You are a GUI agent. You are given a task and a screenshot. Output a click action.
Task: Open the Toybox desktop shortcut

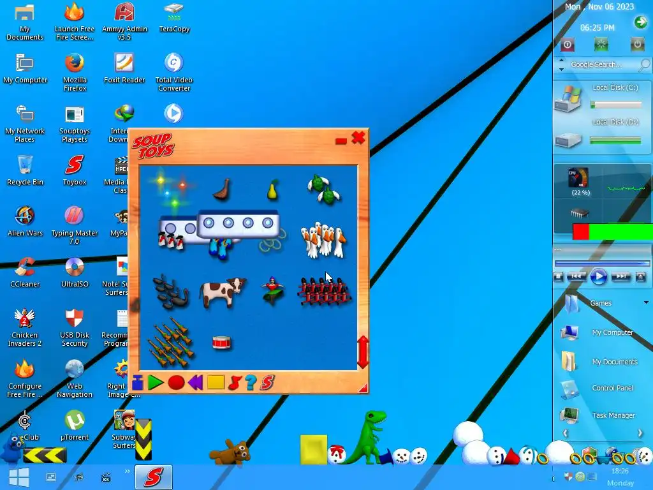pos(75,170)
